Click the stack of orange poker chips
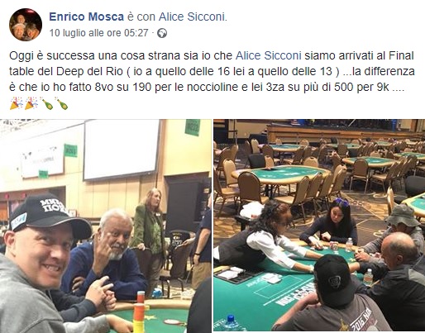The width and height of the screenshot is (425, 333). [140, 312]
